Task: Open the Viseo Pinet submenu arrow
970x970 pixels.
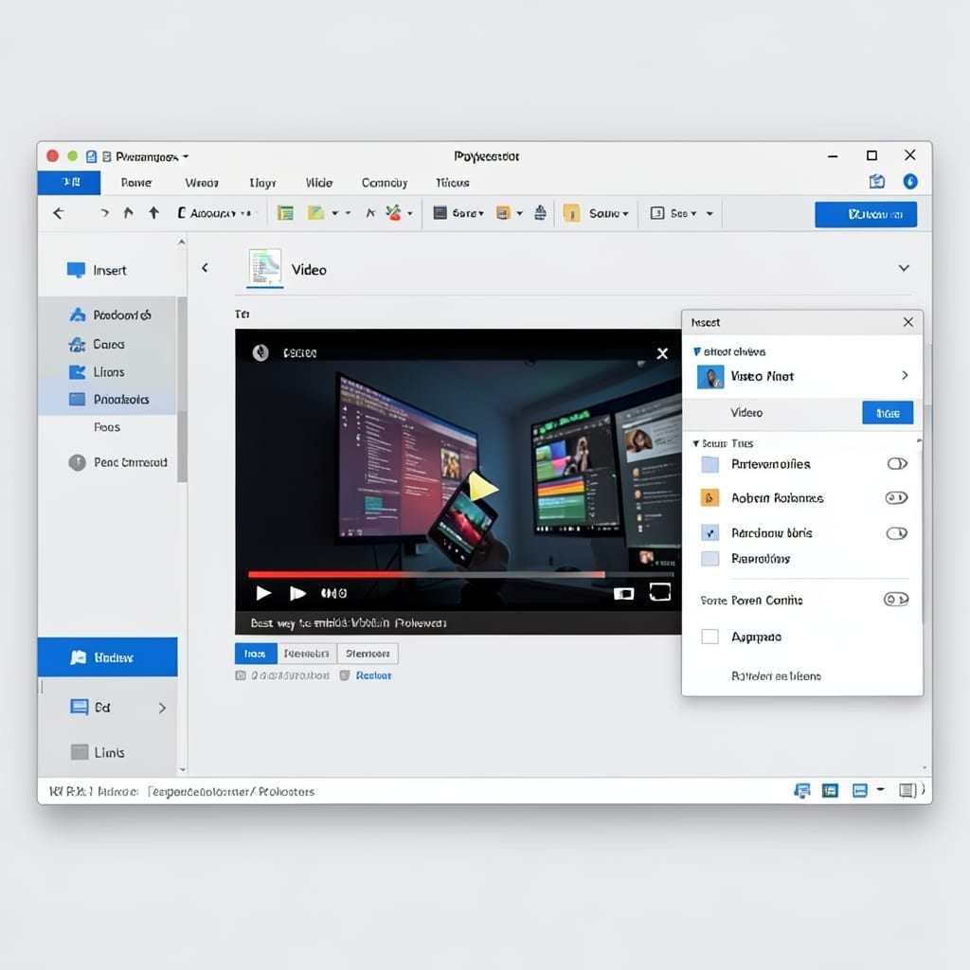Action: pyautogui.click(x=905, y=375)
